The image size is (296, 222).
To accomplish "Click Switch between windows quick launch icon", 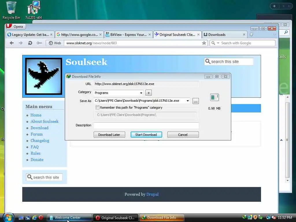I will coord(28,218).
